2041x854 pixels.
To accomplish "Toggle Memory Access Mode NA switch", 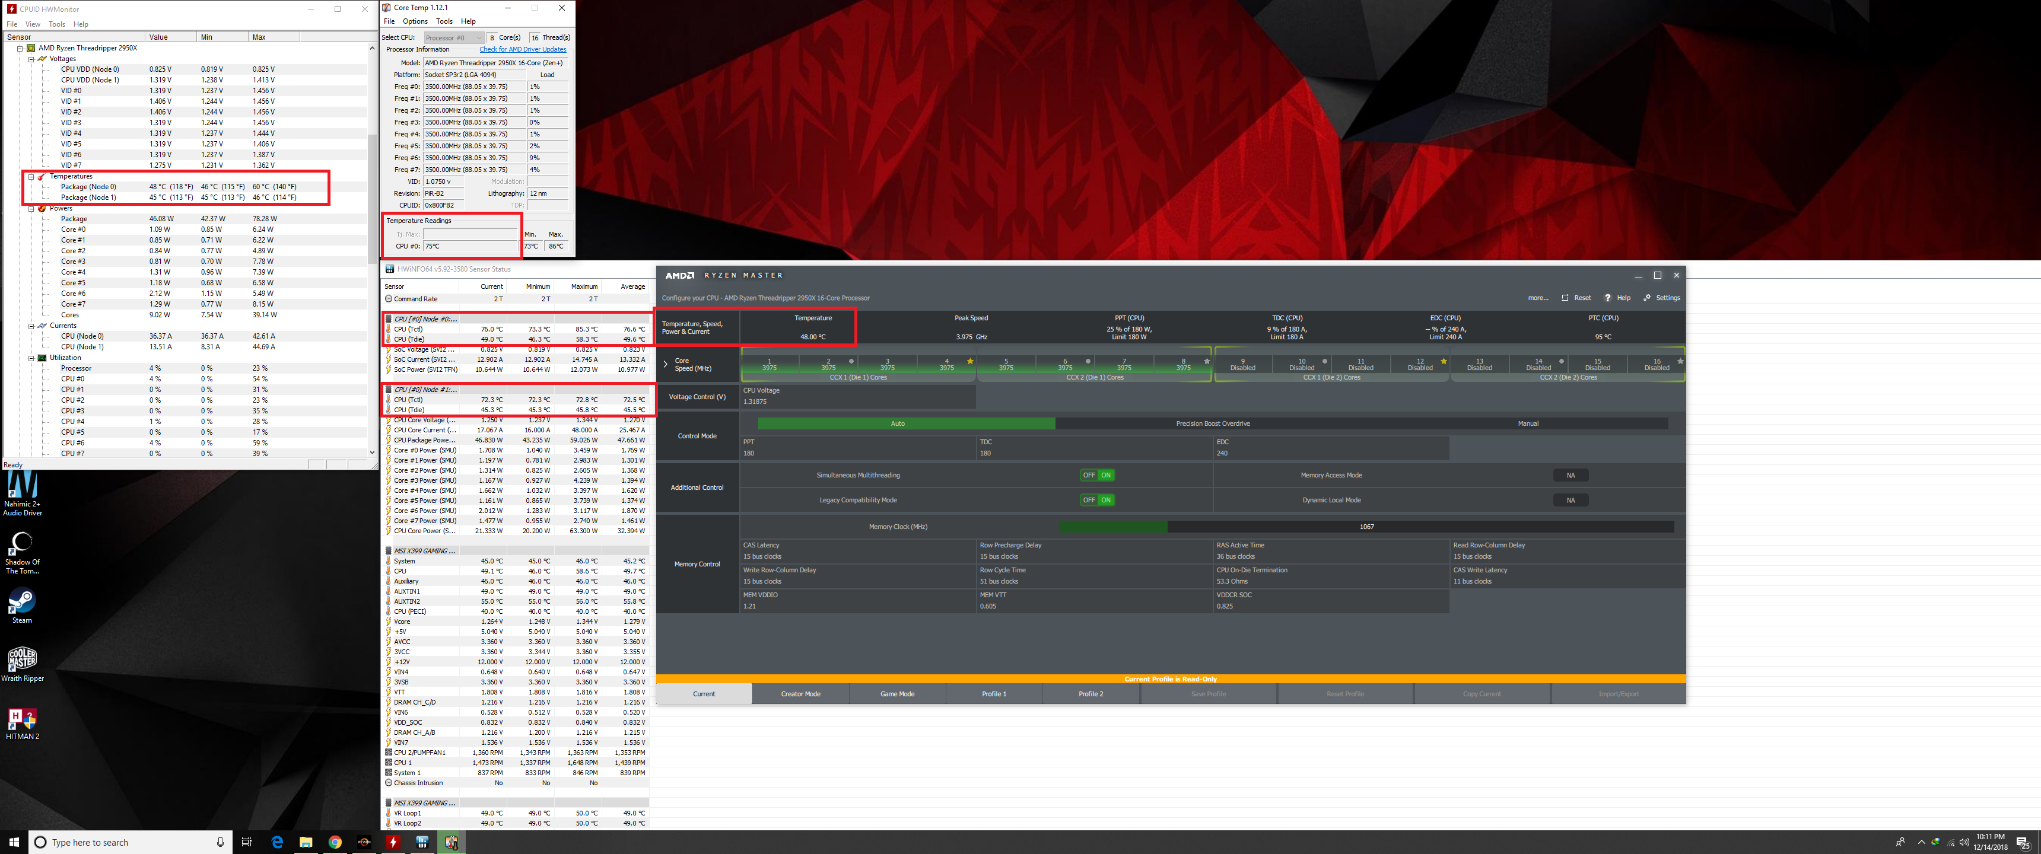I will click(1571, 475).
